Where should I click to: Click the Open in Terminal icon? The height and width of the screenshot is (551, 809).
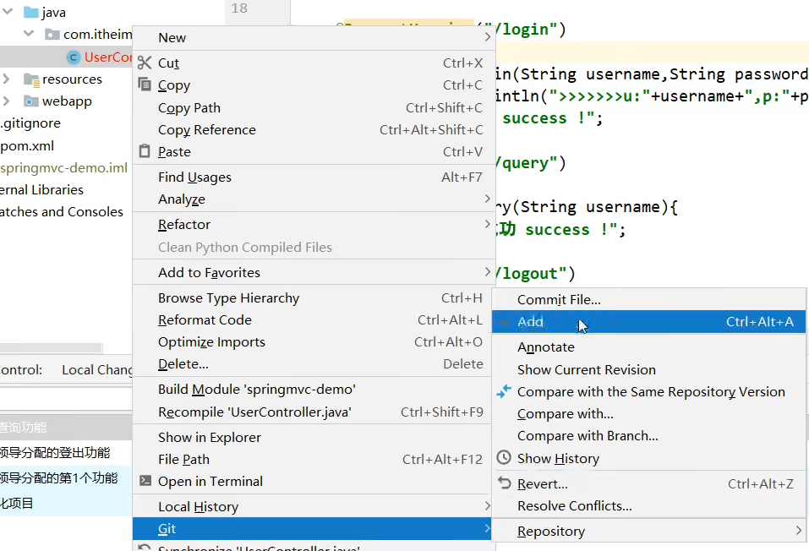click(x=145, y=481)
